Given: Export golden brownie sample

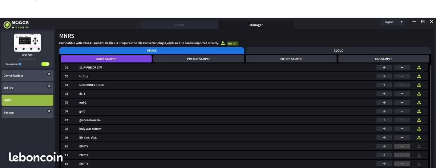Looking at the screenshot, I should pyautogui.click(x=419, y=120).
